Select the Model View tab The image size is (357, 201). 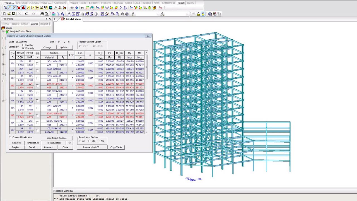coord(71,19)
